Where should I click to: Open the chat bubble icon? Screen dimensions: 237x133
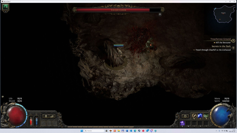3,97
